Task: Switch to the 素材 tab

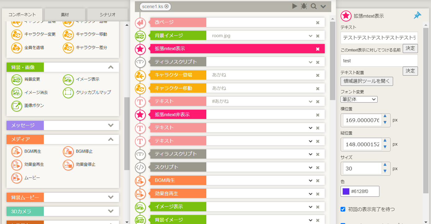Action: click(x=65, y=15)
